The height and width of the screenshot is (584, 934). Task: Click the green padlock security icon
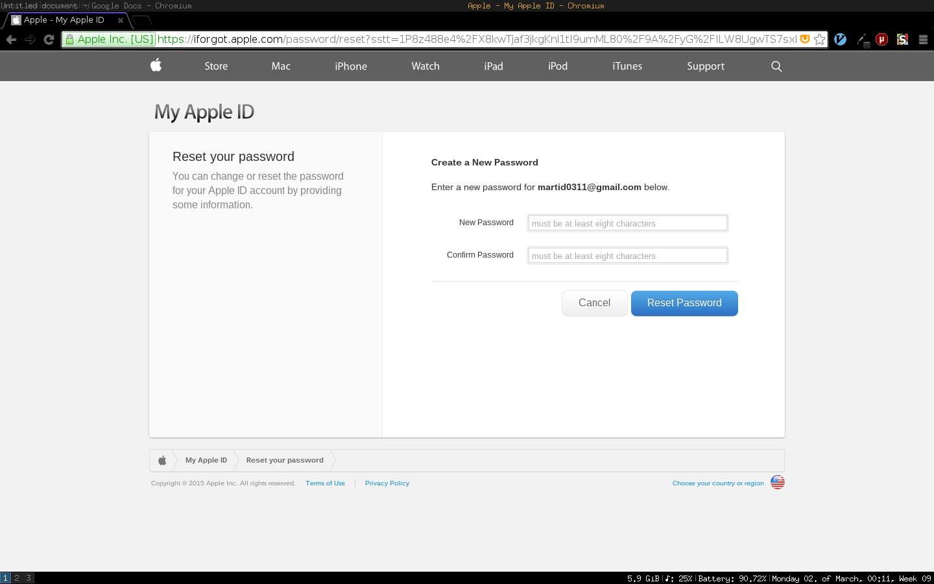pos(70,40)
